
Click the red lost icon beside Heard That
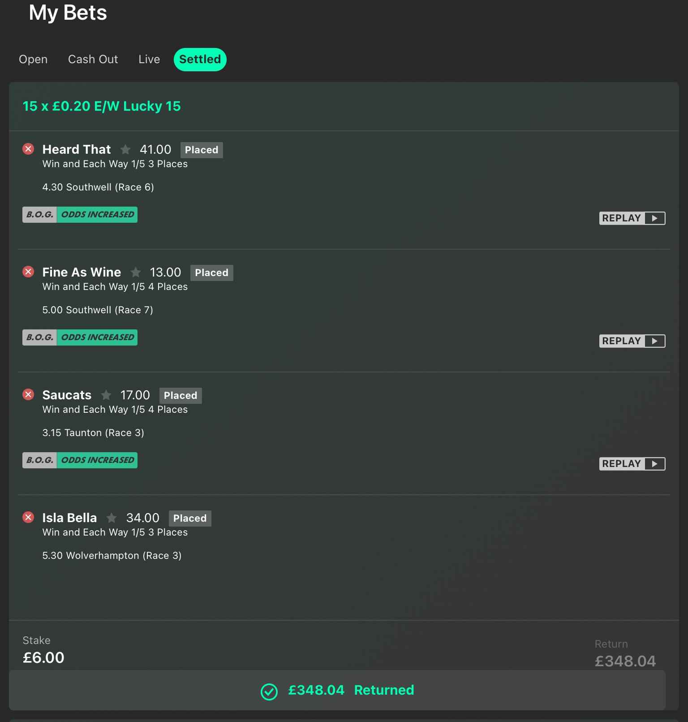click(28, 149)
